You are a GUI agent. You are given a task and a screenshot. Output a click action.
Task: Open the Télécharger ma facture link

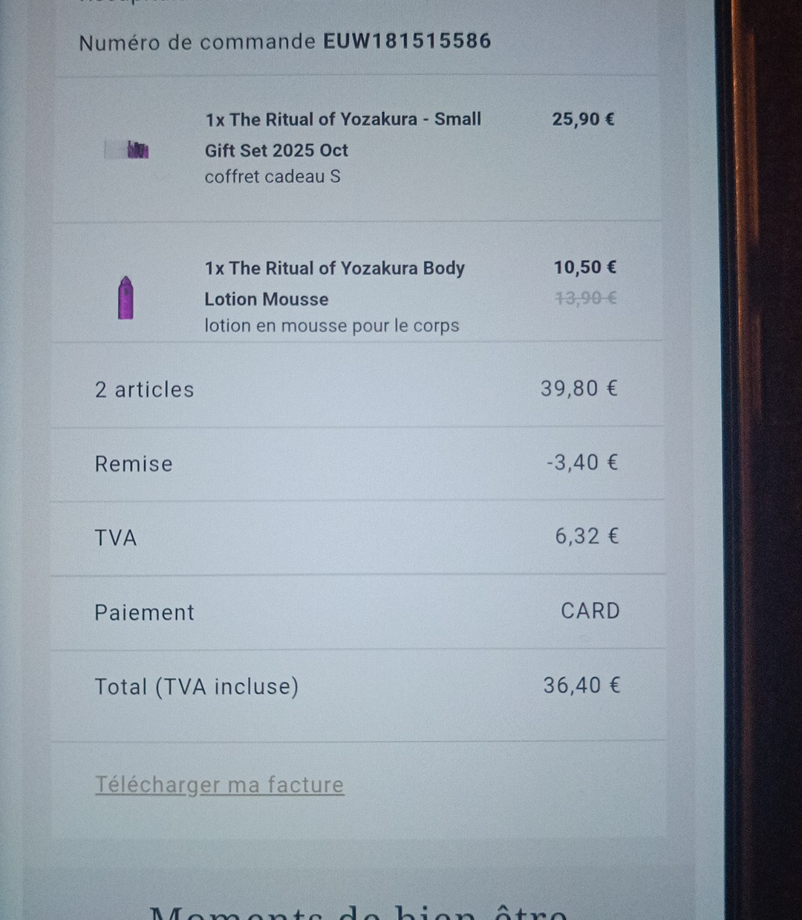click(x=219, y=785)
